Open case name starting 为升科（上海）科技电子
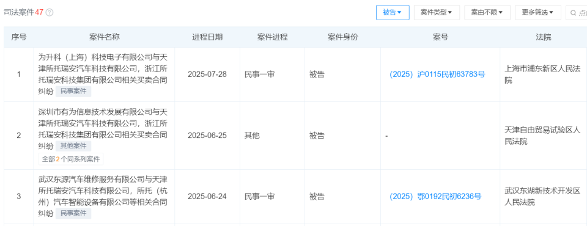 [103, 74]
